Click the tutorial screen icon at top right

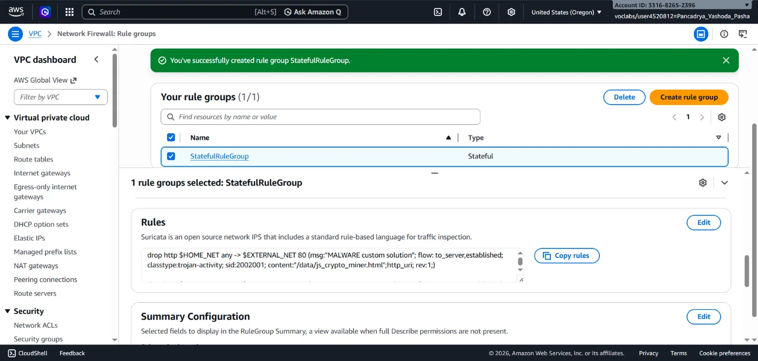[743, 34]
